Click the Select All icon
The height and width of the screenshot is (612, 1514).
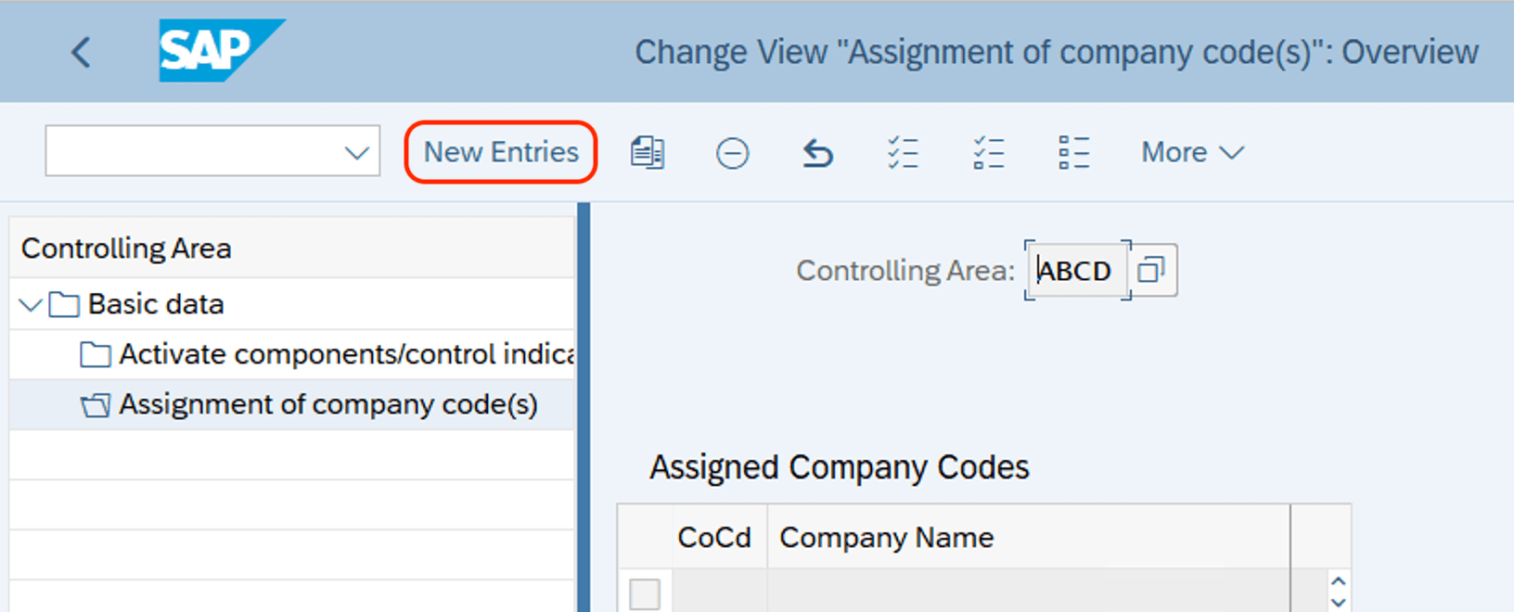903,151
